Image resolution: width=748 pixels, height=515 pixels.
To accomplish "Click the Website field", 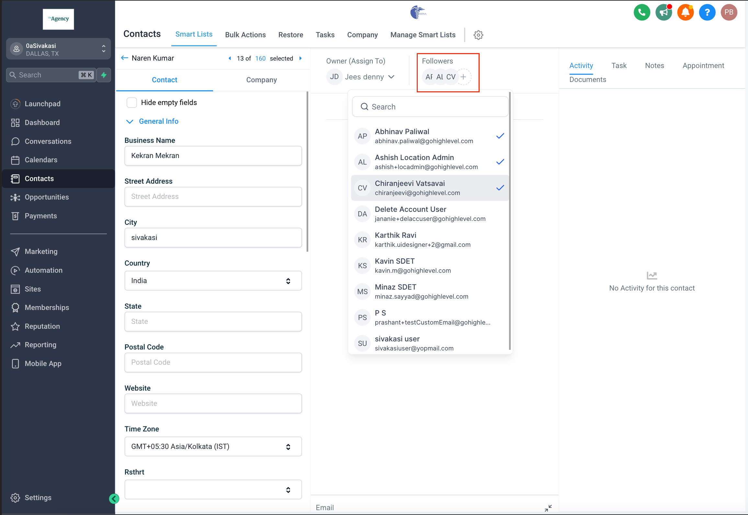I will pos(213,404).
